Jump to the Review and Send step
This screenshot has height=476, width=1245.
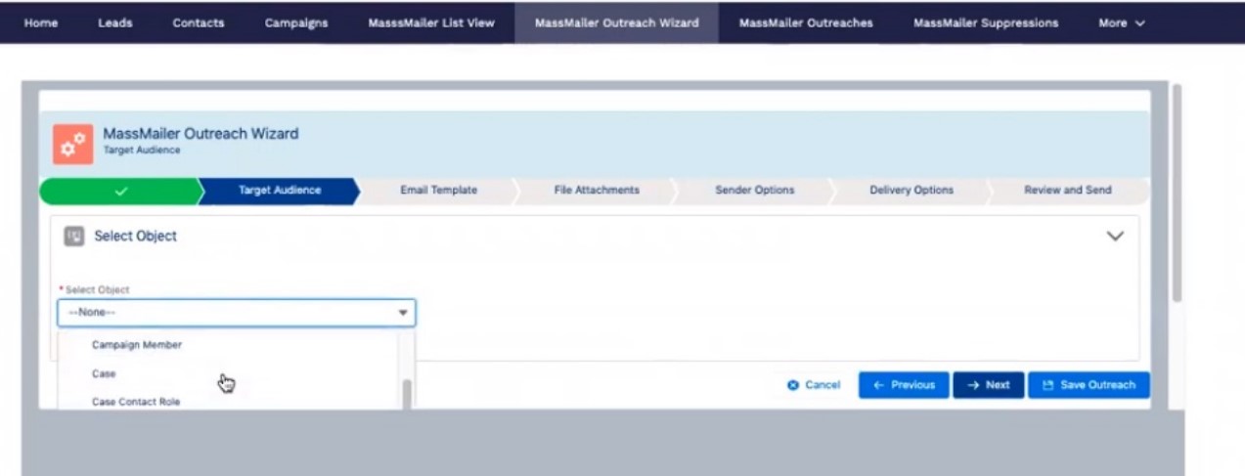1068,191
